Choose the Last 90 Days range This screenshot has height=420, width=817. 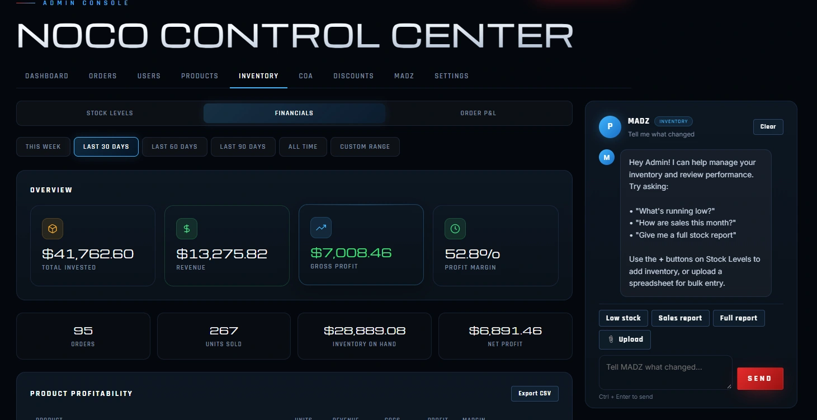[243, 147]
